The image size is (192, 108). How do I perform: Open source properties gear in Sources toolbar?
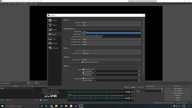click(41, 100)
